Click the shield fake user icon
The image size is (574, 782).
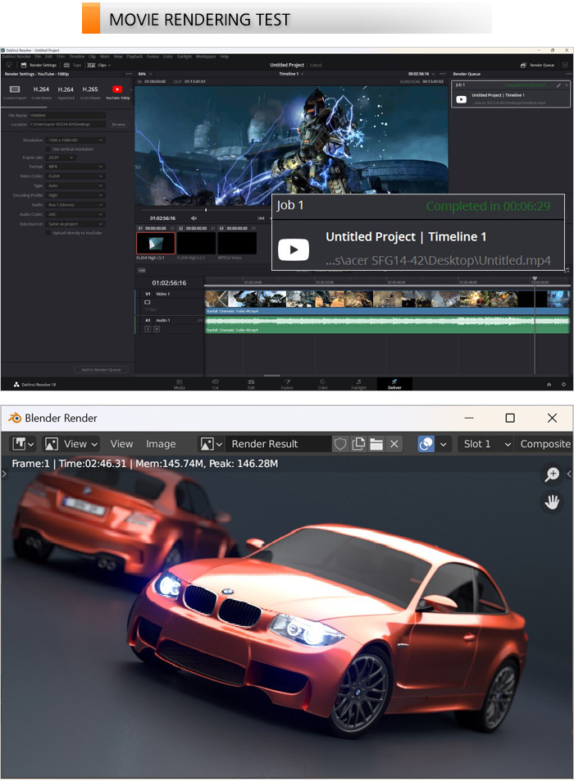340,444
